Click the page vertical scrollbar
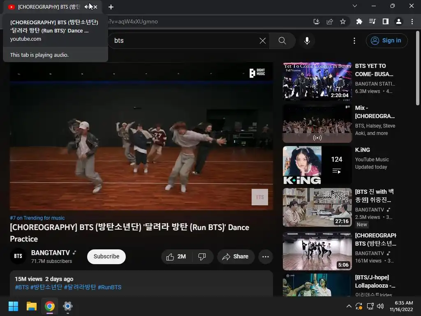The height and width of the screenshot is (316, 421). click(x=418, y=68)
